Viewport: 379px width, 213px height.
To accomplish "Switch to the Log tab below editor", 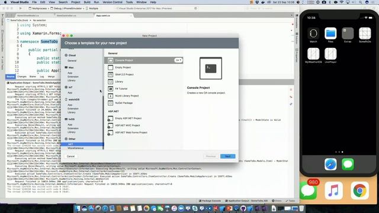I will [x=42, y=76].
